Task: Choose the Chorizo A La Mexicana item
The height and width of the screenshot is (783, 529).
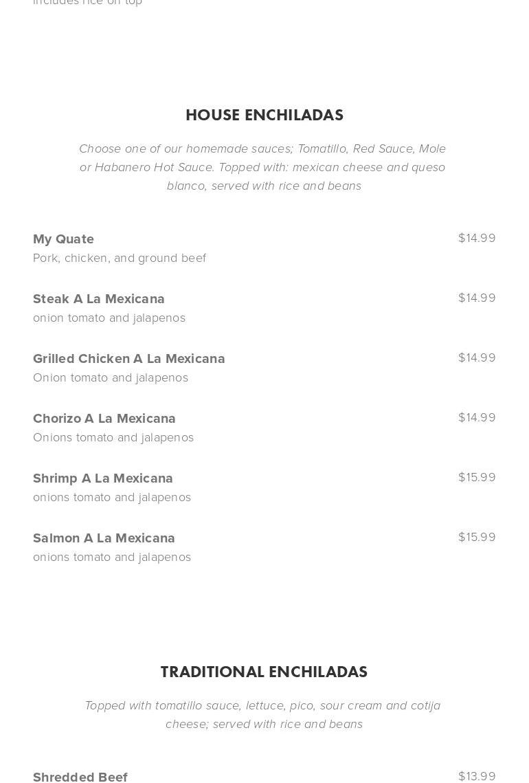Action: (104, 419)
